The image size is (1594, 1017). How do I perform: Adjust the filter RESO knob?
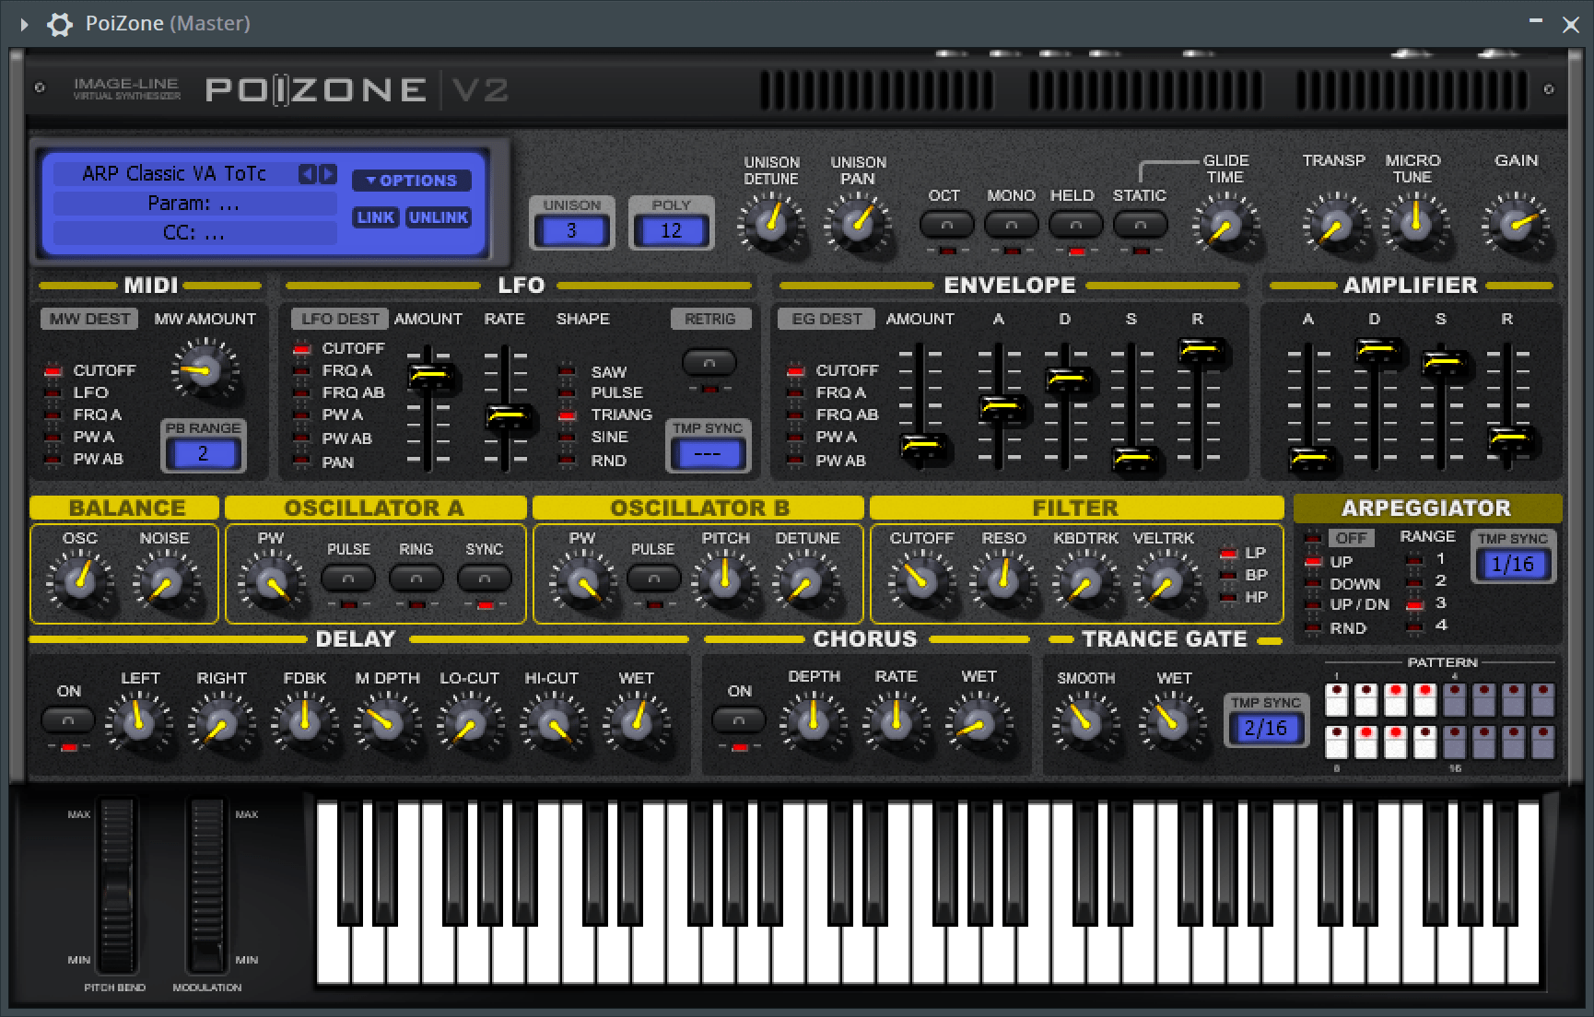(1003, 582)
